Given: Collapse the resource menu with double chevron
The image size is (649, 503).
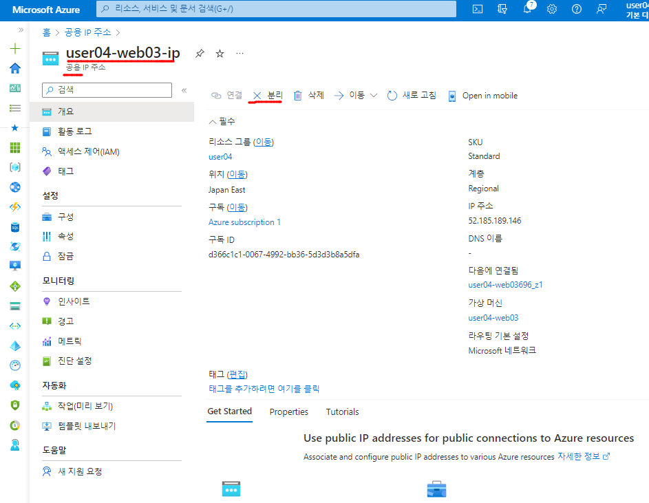Looking at the screenshot, I should tap(184, 90).
